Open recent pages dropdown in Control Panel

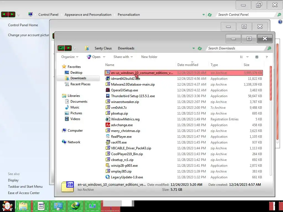18,15
